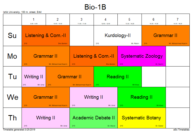Select the empty Sunday period 3 cell
The height and width of the screenshot is (135, 193).
pos(82,36)
